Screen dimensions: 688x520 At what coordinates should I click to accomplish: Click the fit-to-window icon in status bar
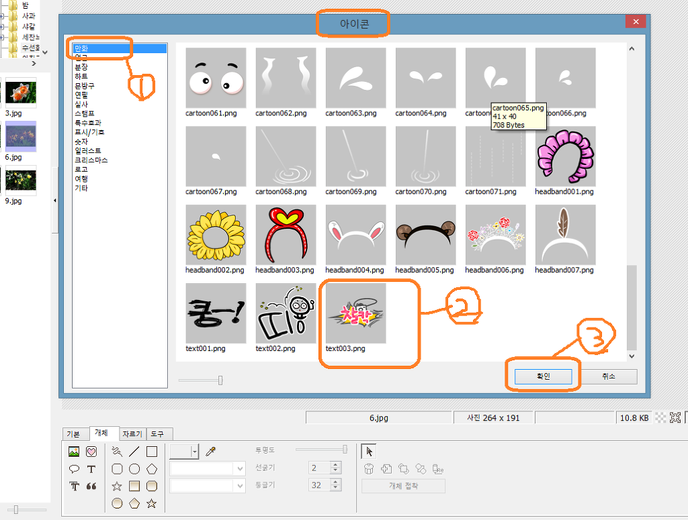675,417
